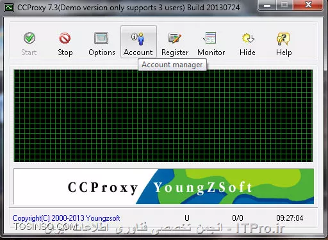
Task: Click the green grid traffic graph
Action: [x=163, y=116]
